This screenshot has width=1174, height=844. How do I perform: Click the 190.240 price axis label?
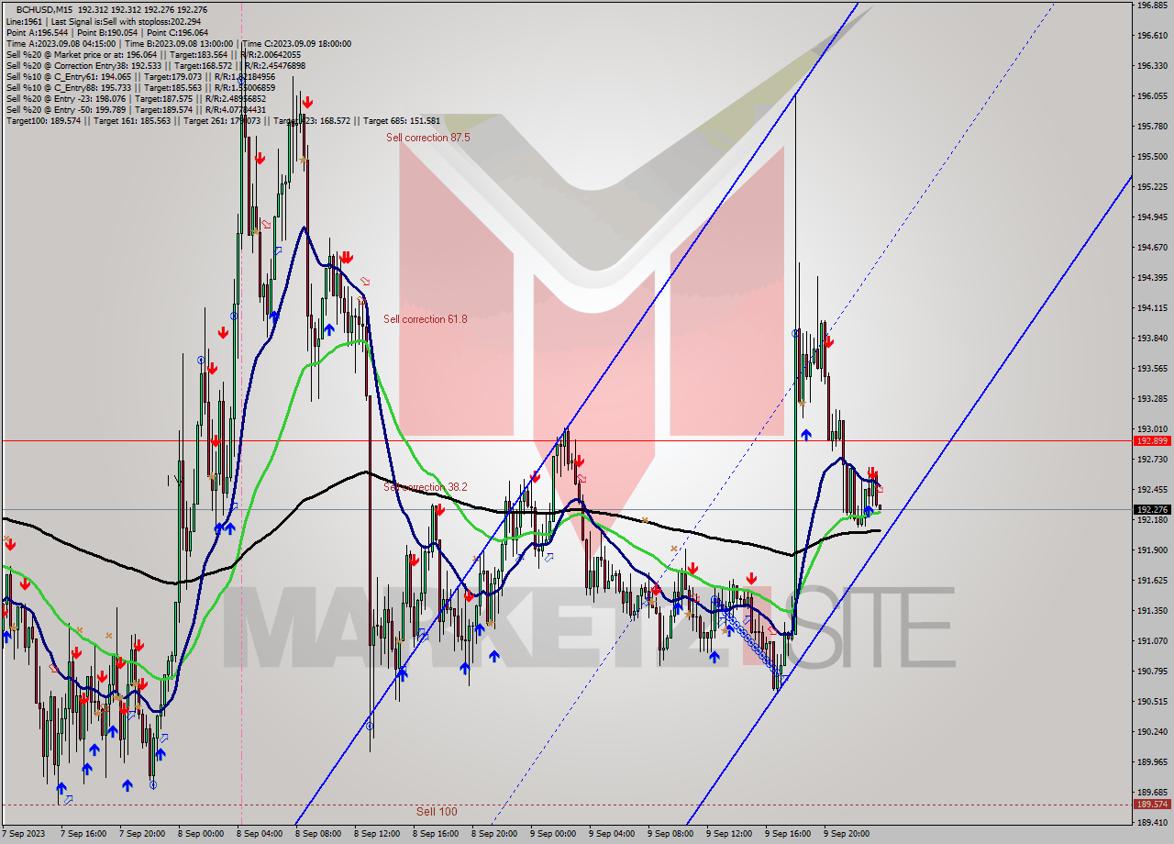pos(1151,732)
